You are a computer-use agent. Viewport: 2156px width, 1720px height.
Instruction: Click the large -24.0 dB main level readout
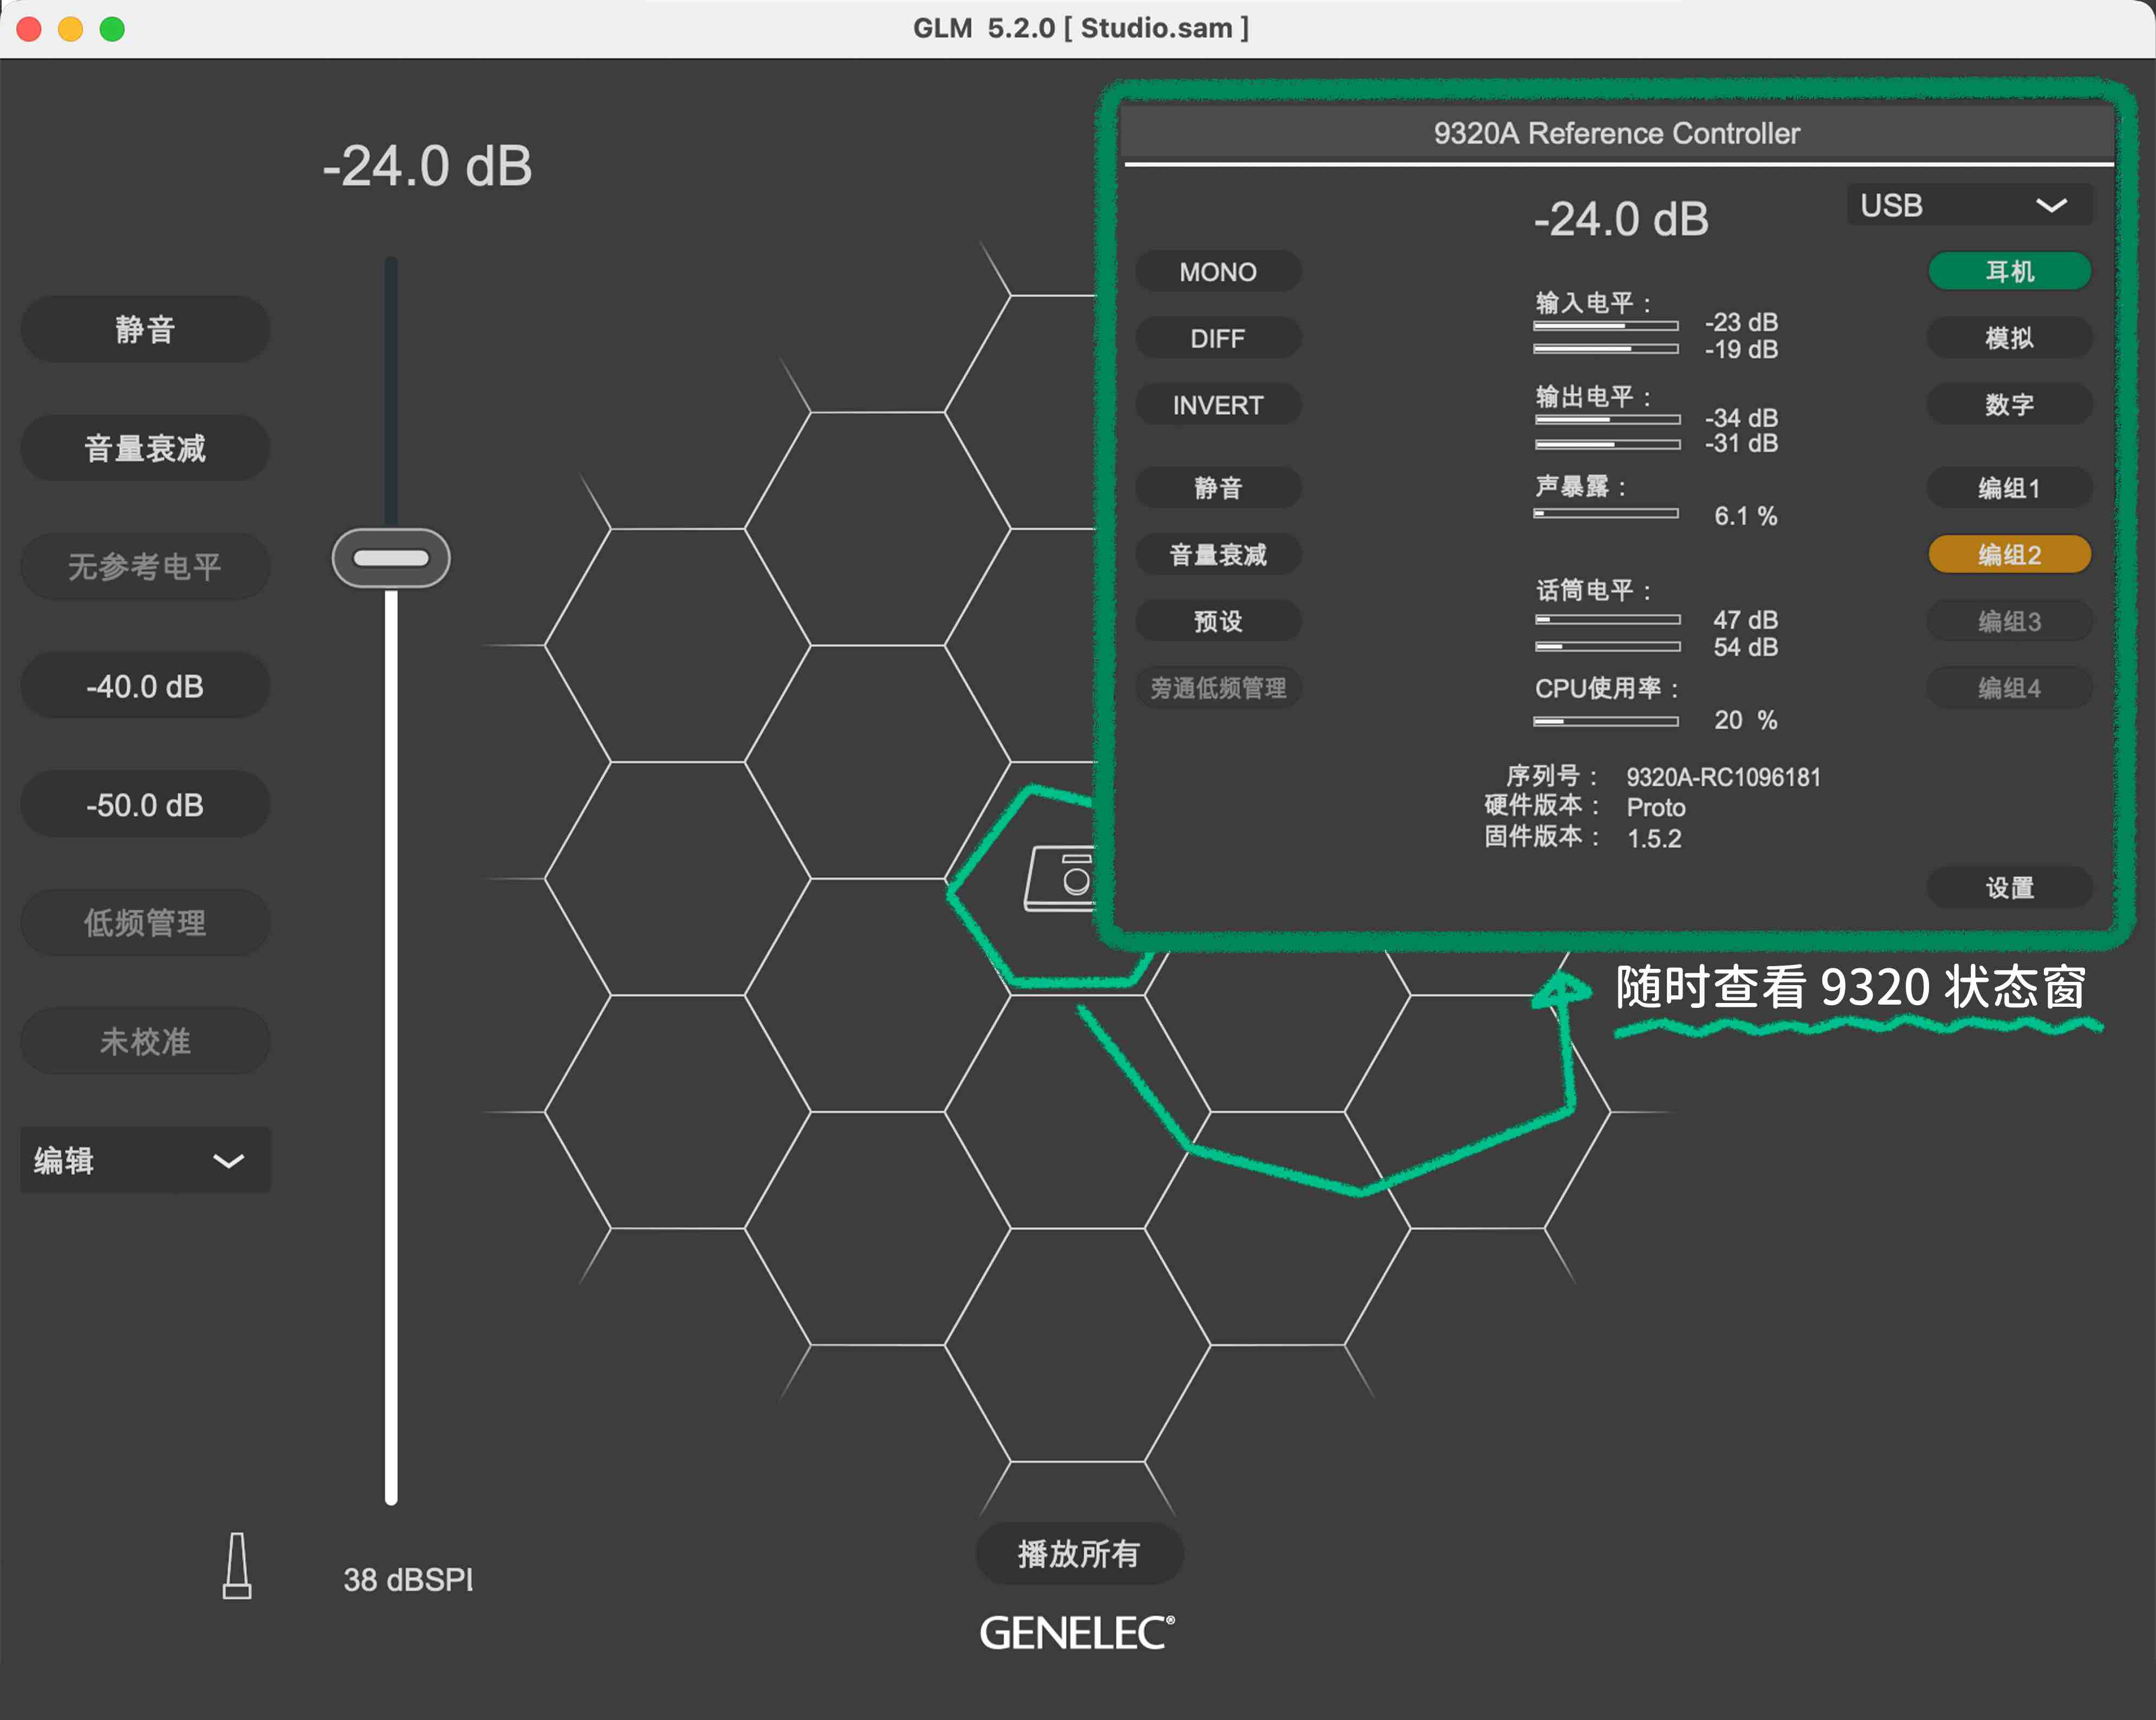click(x=427, y=166)
